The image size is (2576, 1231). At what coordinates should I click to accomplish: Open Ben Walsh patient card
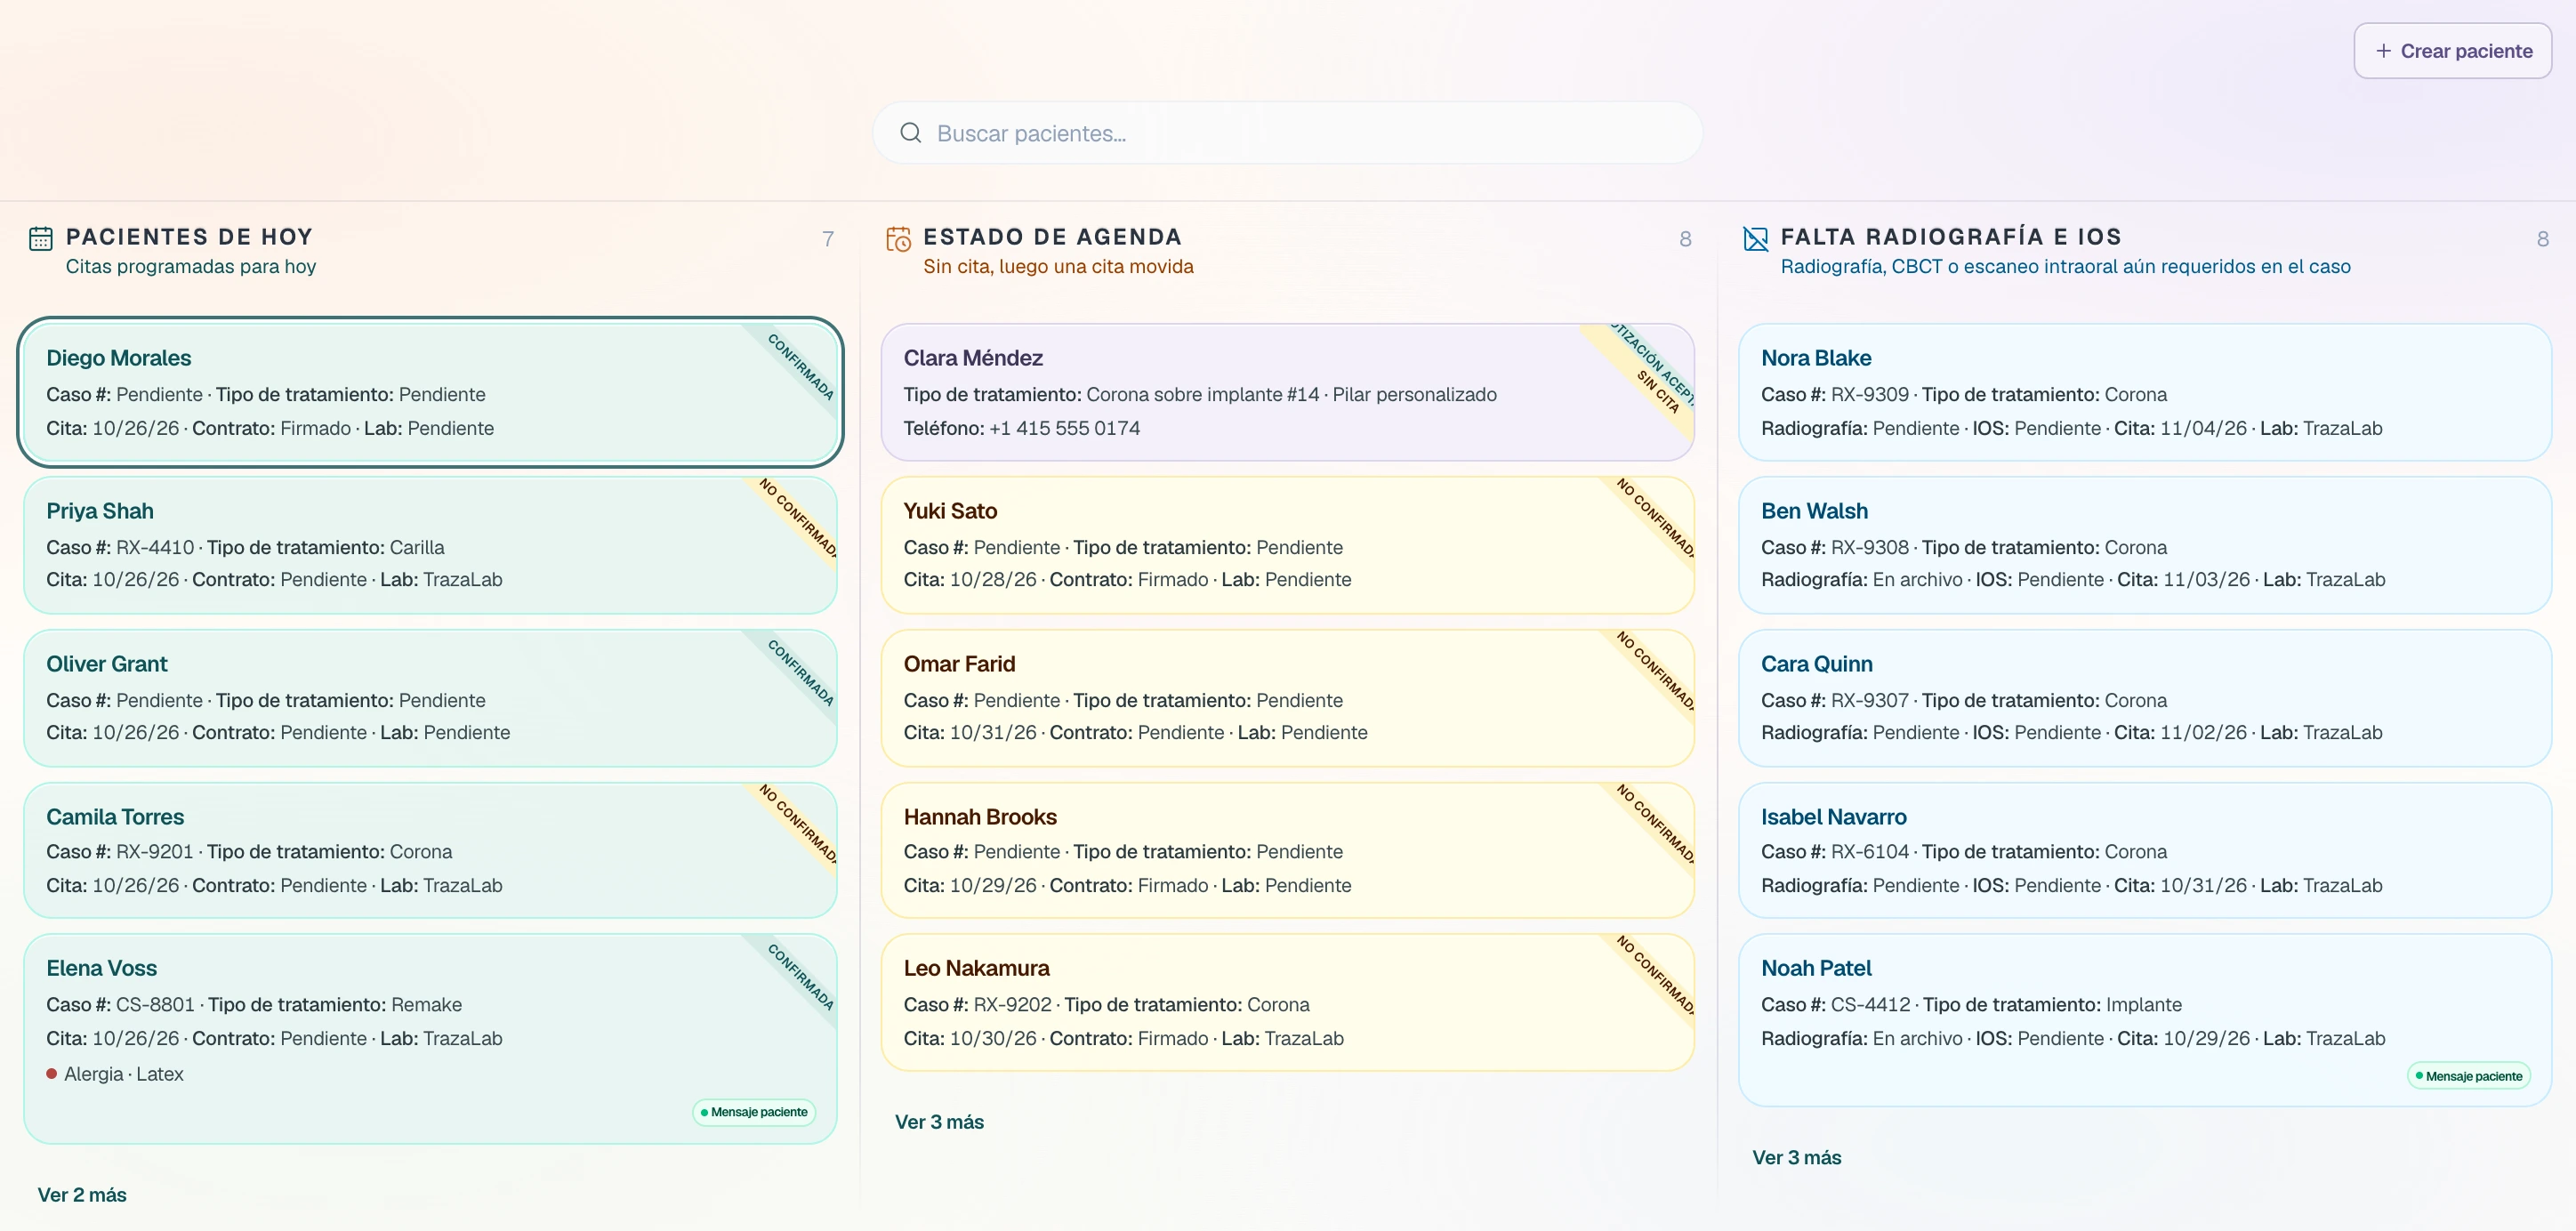[2145, 545]
